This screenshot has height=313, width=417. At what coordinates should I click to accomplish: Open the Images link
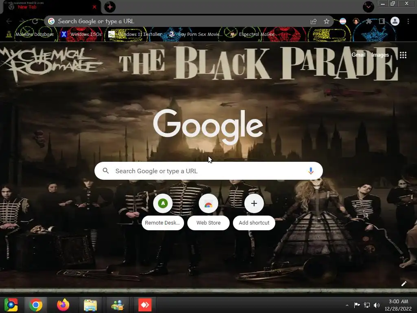380,55
